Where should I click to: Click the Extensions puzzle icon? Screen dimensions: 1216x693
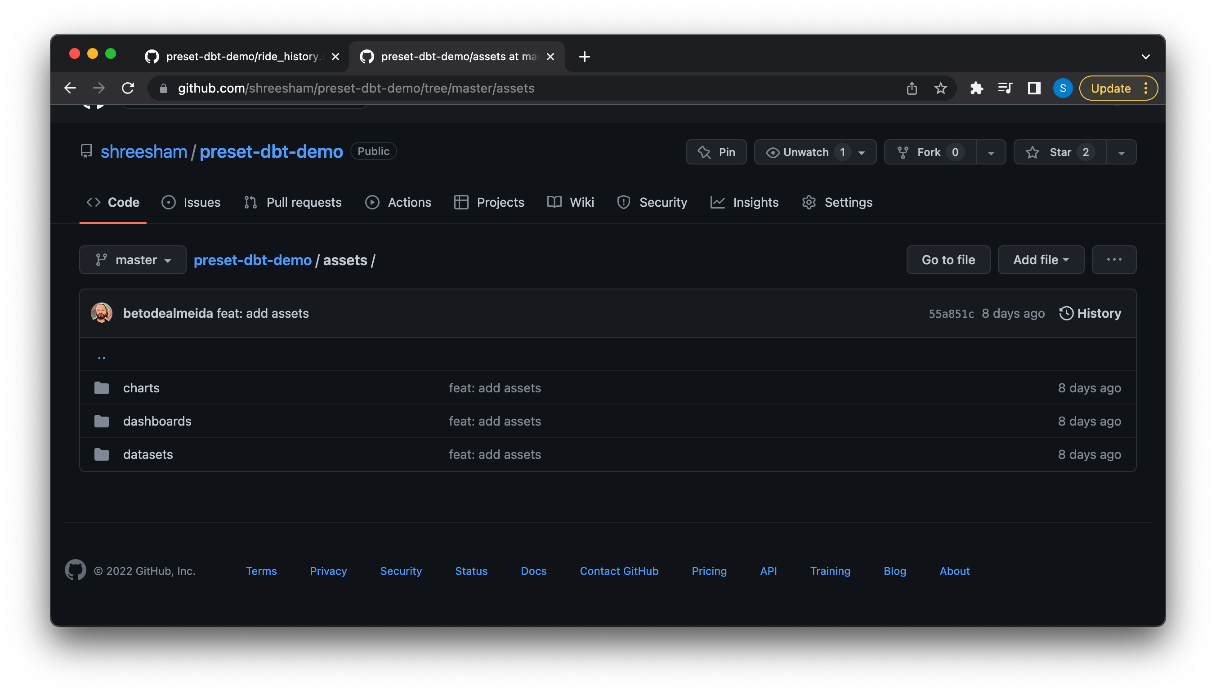(976, 88)
